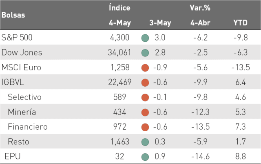Select the red dot in MSCI Euro row
Screen dimensions: 261x164
click(x=145, y=68)
